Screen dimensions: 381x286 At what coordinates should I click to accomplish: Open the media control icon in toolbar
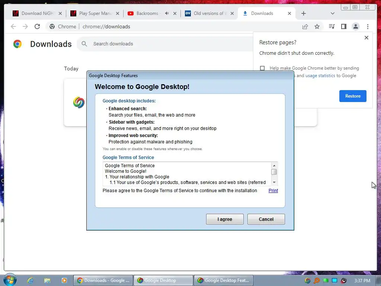(332, 26)
